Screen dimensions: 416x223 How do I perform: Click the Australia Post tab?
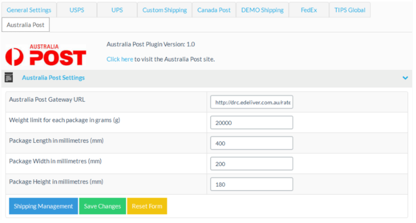click(25, 25)
